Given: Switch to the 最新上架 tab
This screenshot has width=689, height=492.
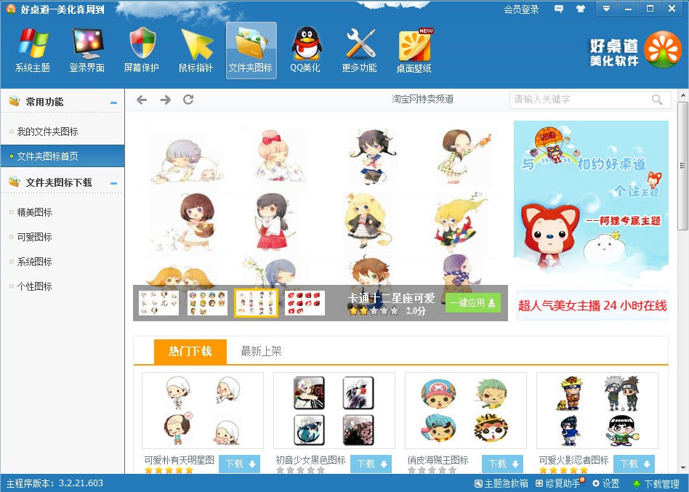Looking at the screenshot, I should coord(261,351).
